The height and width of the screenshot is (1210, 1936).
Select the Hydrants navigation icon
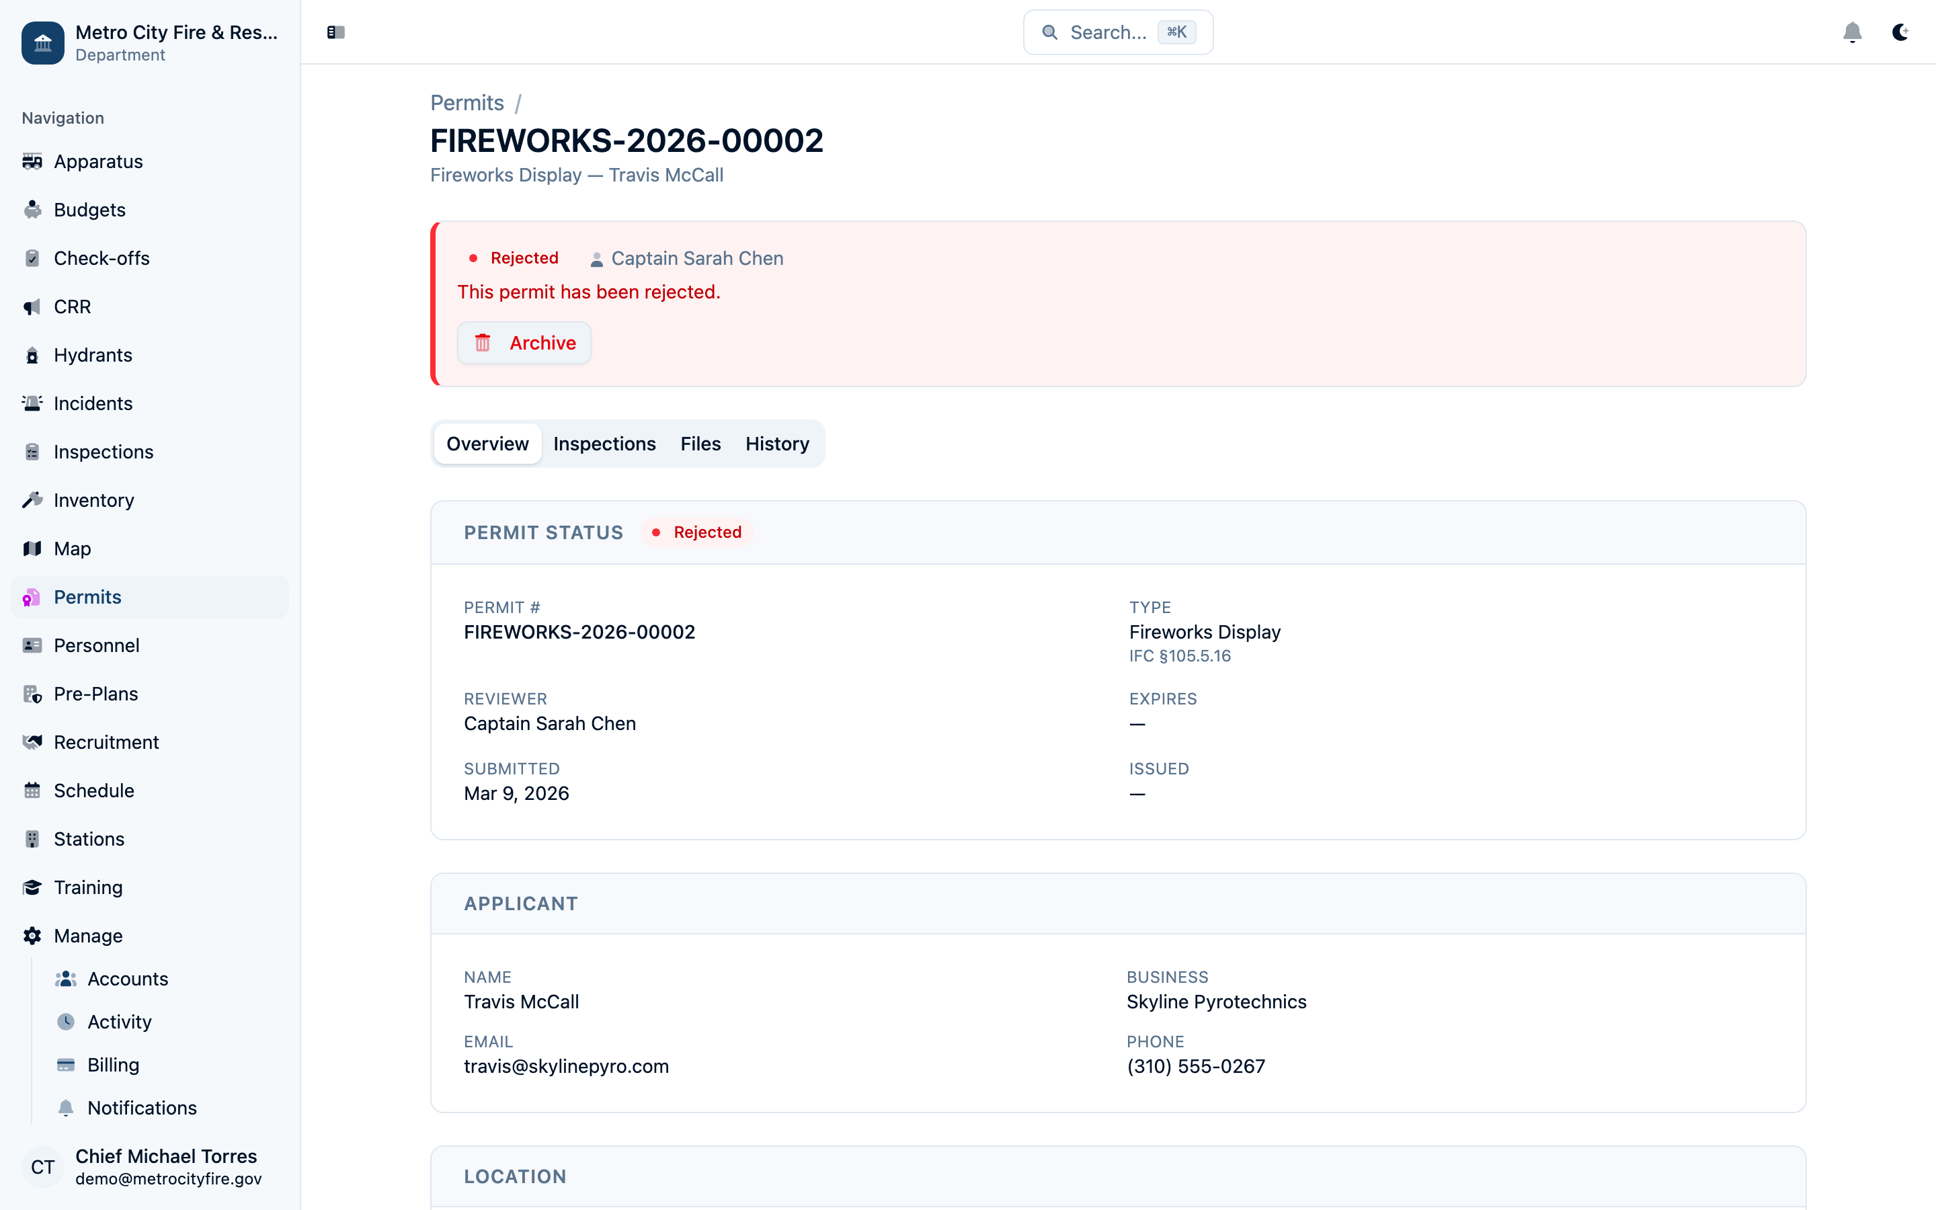(x=33, y=354)
